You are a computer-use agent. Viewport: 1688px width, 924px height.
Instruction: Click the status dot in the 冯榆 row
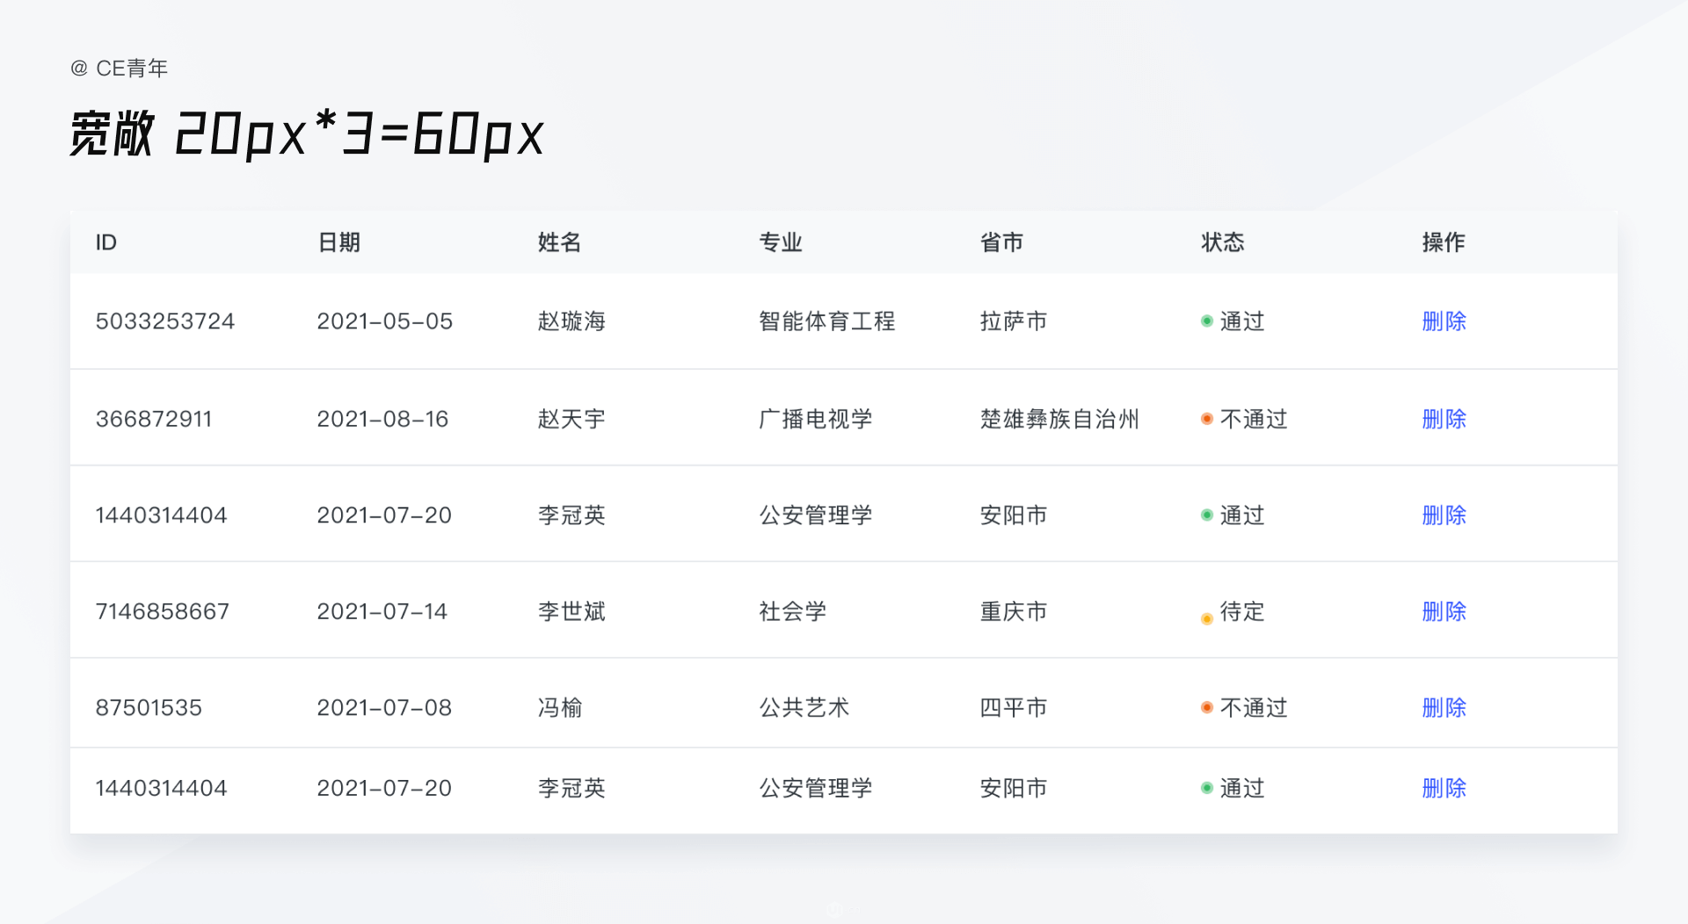1207,708
